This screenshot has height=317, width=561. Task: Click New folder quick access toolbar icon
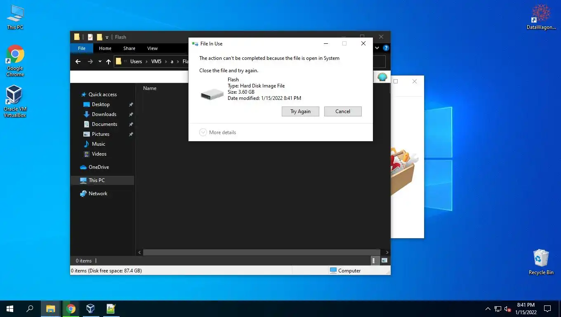coord(99,37)
